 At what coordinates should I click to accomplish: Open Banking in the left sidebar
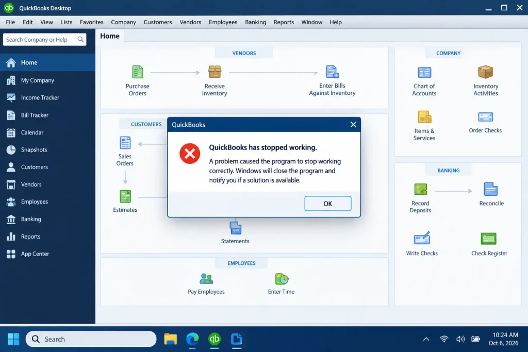[x=47, y=219]
